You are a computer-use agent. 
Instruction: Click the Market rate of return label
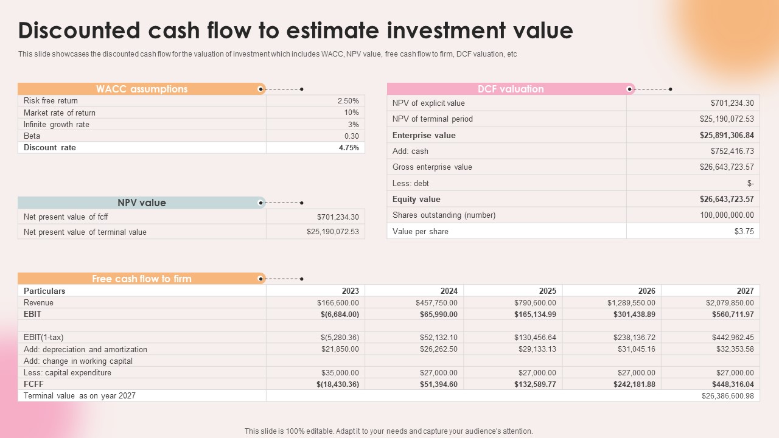tap(60, 113)
